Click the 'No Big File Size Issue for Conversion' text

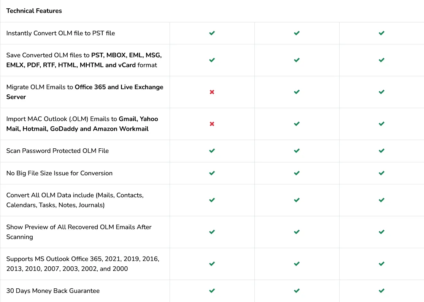coord(59,173)
